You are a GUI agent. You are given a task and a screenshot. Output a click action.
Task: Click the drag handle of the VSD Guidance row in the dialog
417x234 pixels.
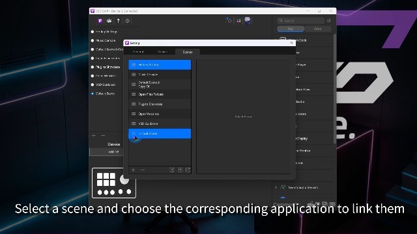coord(134,123)
